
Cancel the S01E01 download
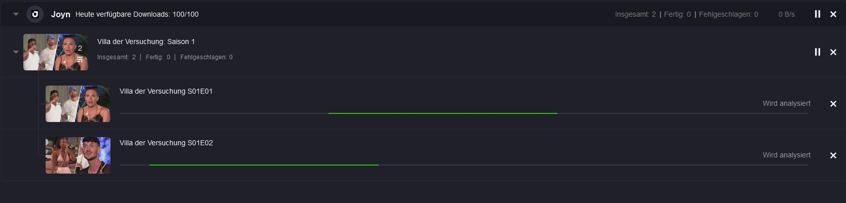click(x=833, y=104)
